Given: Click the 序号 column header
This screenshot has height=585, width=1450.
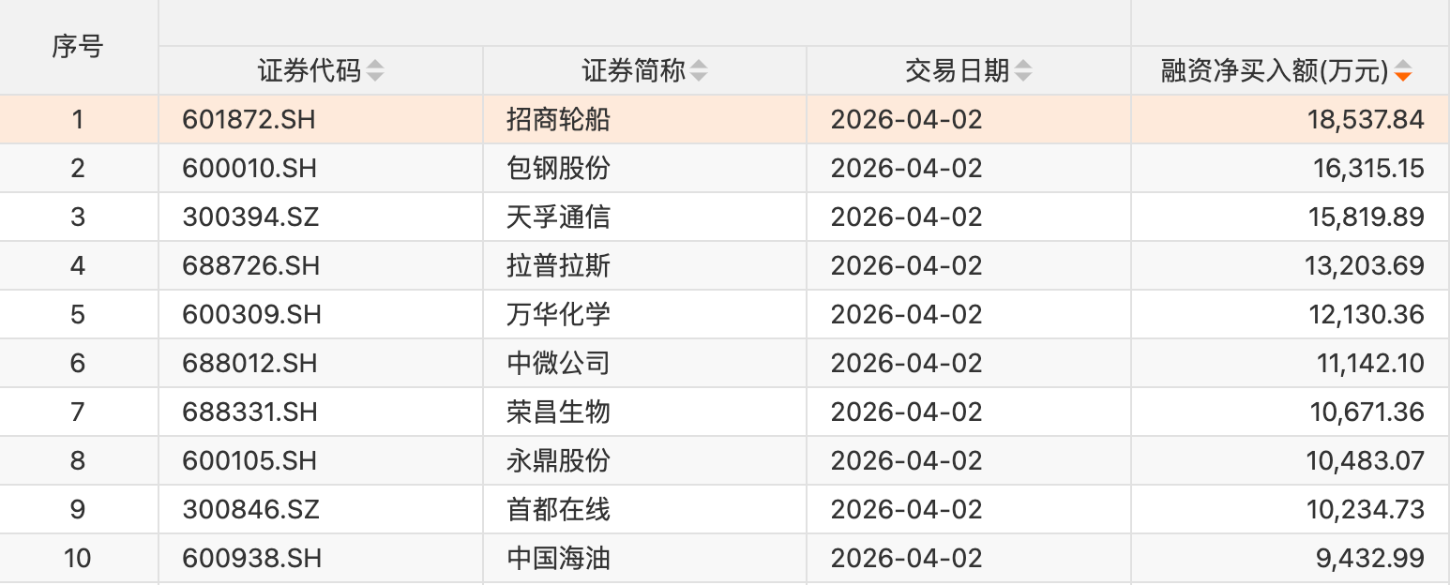Looking at the screenshot, I should tap(78, 47).
